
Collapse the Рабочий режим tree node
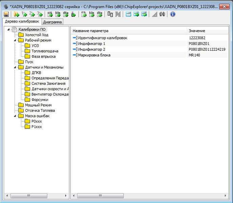pos(16,40)
